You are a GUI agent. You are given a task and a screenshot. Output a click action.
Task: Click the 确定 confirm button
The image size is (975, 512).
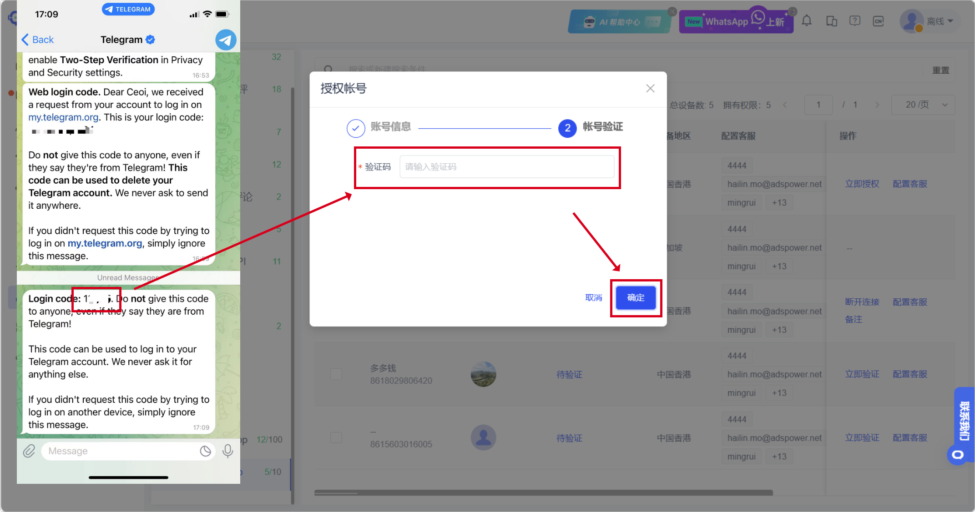click(636, 298)
